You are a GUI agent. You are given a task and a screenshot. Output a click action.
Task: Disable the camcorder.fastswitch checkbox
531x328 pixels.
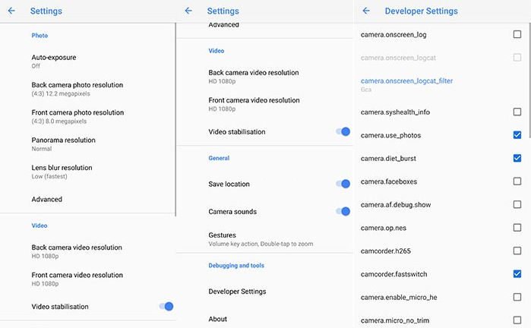pyautogui.click(x=517, y=274)
